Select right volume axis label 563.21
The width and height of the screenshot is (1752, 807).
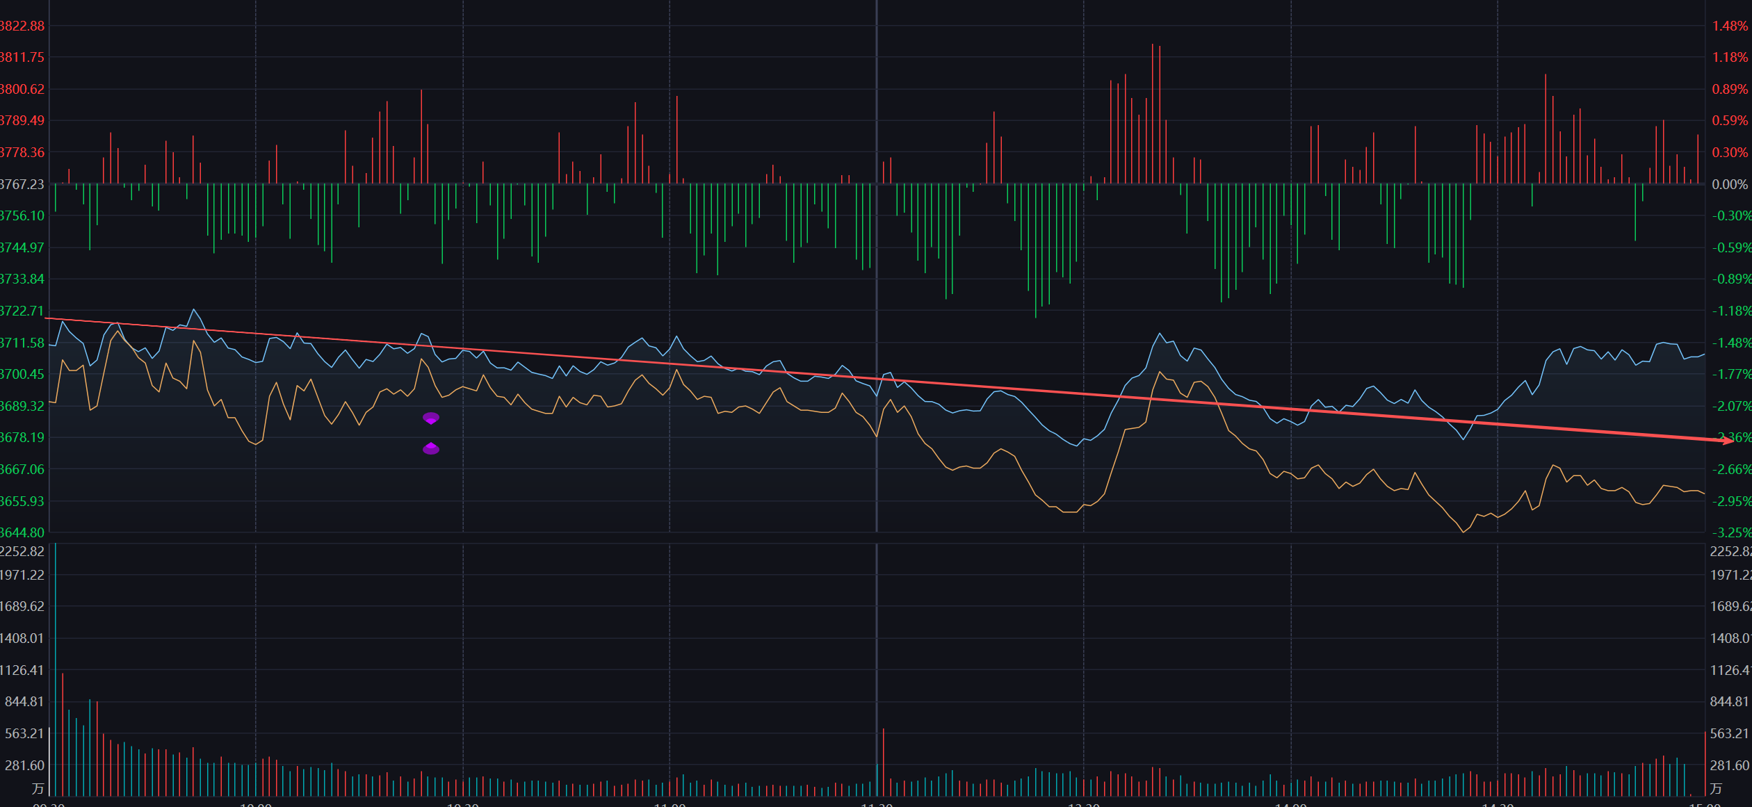tap(1730, 733)
